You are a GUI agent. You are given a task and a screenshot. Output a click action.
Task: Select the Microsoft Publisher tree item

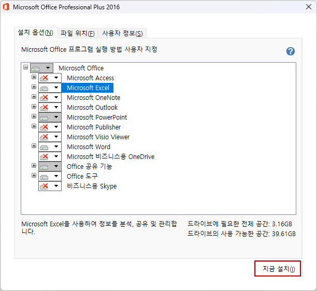tap(94, 127)
